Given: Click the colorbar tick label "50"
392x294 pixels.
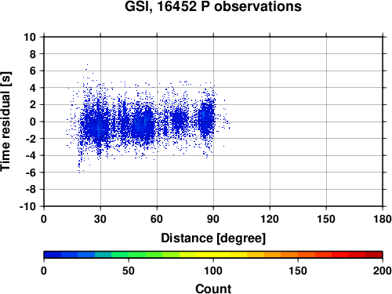Looking at the screenshot, I should coord(129,270).
